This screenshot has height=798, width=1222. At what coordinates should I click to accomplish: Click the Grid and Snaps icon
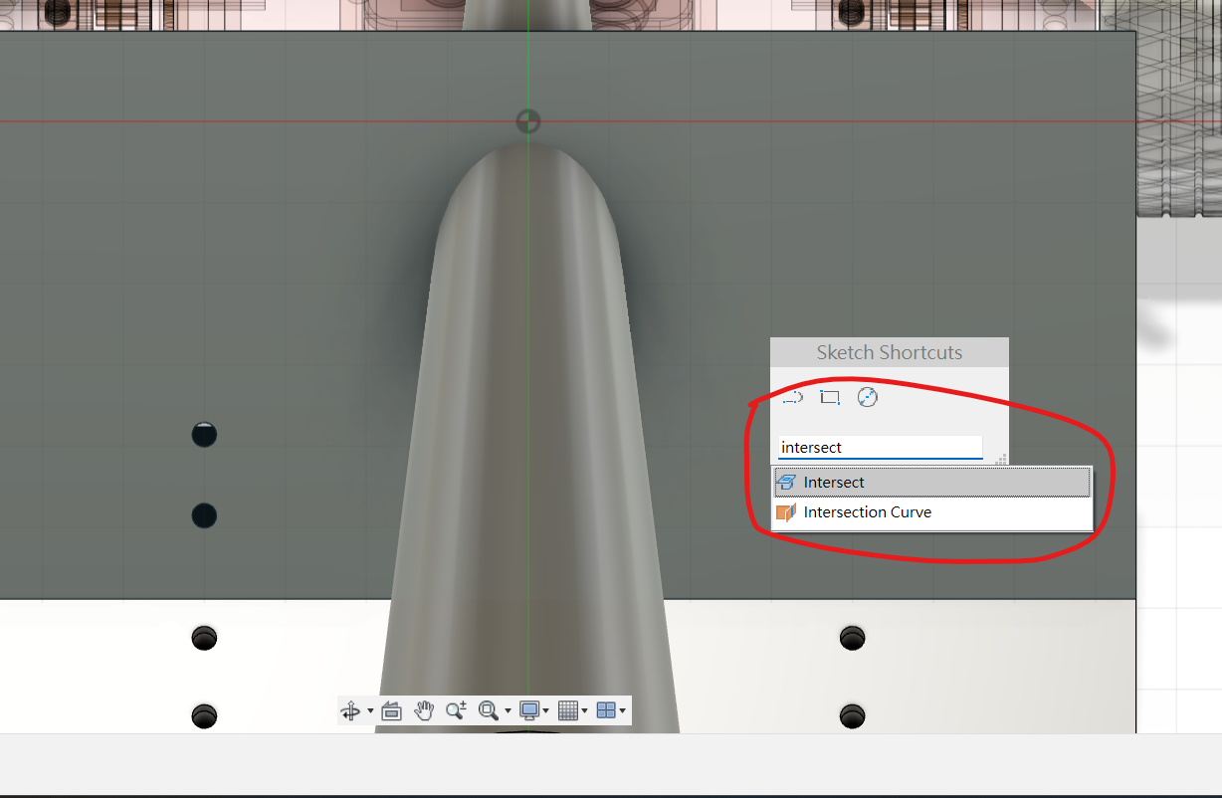(567, 710)
